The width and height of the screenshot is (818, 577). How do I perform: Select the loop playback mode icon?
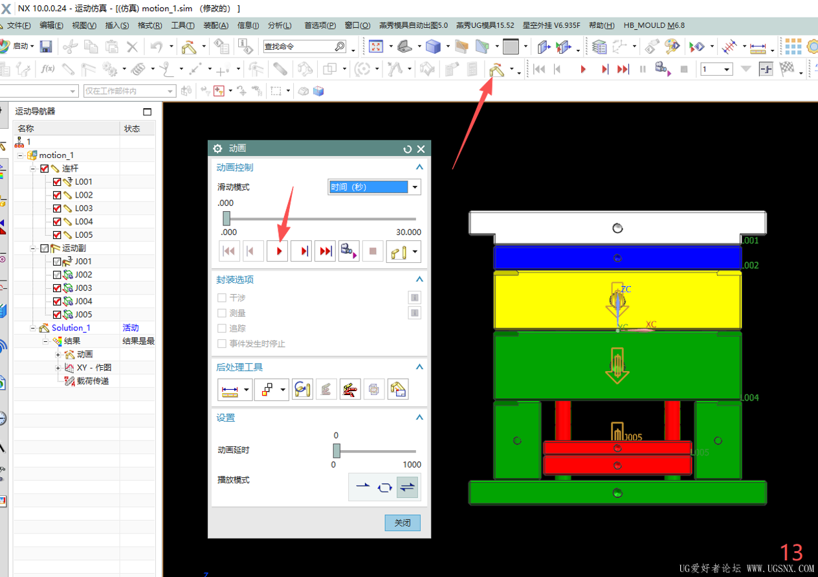coord(385,487)
